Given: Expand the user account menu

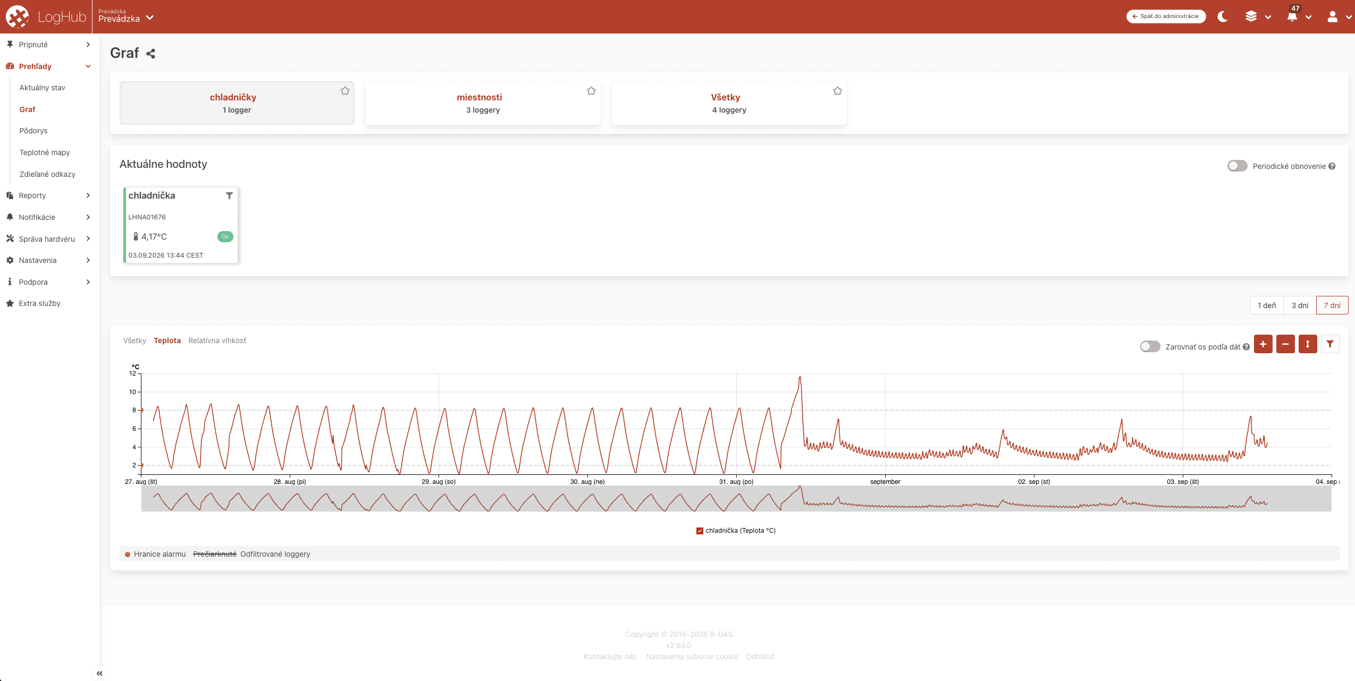Looking at the screenshot, I should tap(1338, 16).
